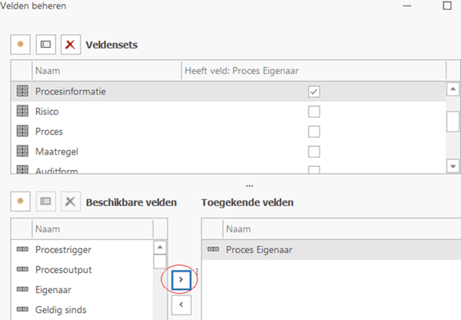The height and width of the screenshot is (320, 461).
Task: Click the new available field star icon
Action: tap(21, 202)
